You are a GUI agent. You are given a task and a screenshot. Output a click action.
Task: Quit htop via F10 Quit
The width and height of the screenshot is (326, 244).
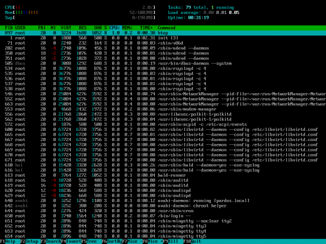(x=192, y=241)
